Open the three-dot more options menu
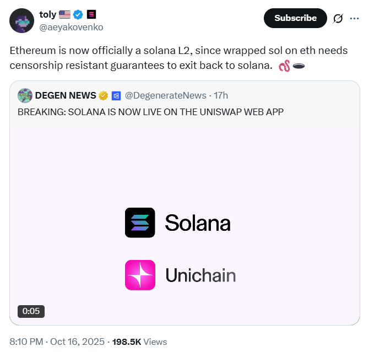The height and width of the screenshot is (352, 369). click(354, 18)
